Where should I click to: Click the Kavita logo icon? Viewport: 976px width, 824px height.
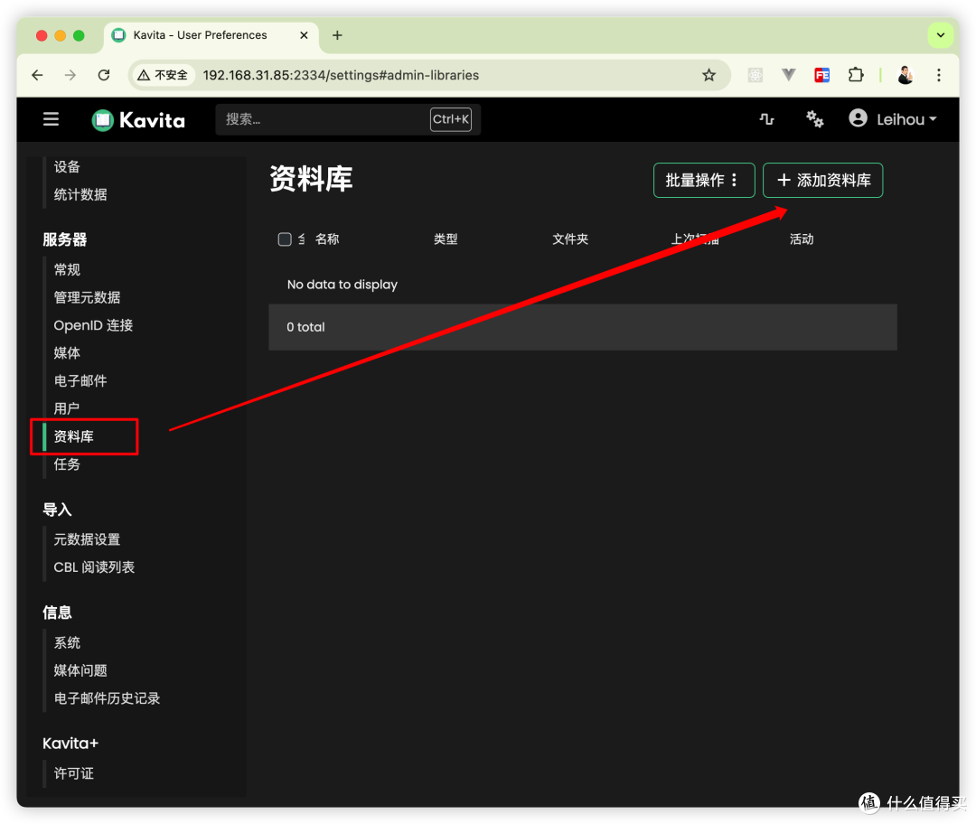[103, 120]
